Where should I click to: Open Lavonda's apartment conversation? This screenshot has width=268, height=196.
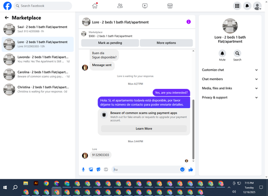(x=38, y=59)
